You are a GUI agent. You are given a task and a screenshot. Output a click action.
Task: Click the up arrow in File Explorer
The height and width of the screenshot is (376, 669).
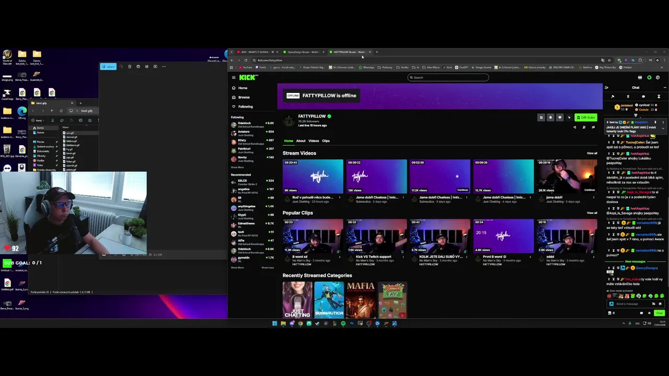pyautogui.click(x=51, y=111)
